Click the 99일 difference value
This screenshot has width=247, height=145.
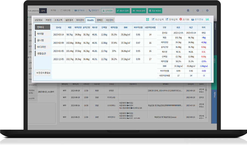(x=203, y=33)
